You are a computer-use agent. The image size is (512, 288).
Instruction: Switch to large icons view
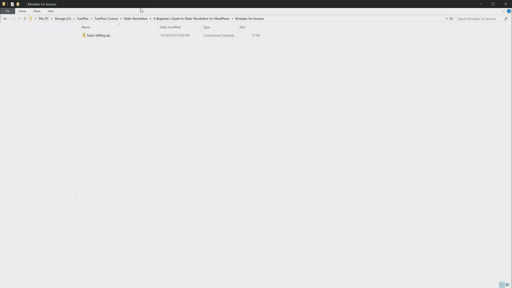tap(507, 285)
